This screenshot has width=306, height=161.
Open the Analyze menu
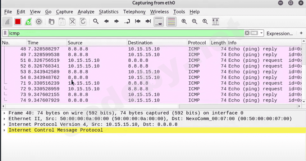tap(86, 12)
